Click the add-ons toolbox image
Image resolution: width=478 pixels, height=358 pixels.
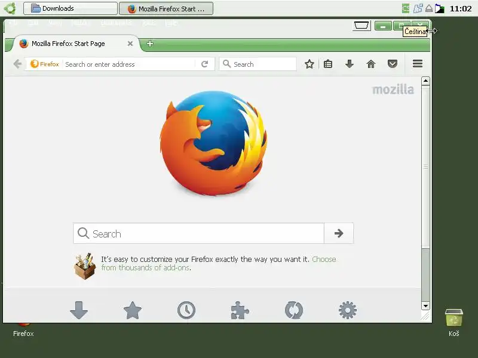pos(85,266)
